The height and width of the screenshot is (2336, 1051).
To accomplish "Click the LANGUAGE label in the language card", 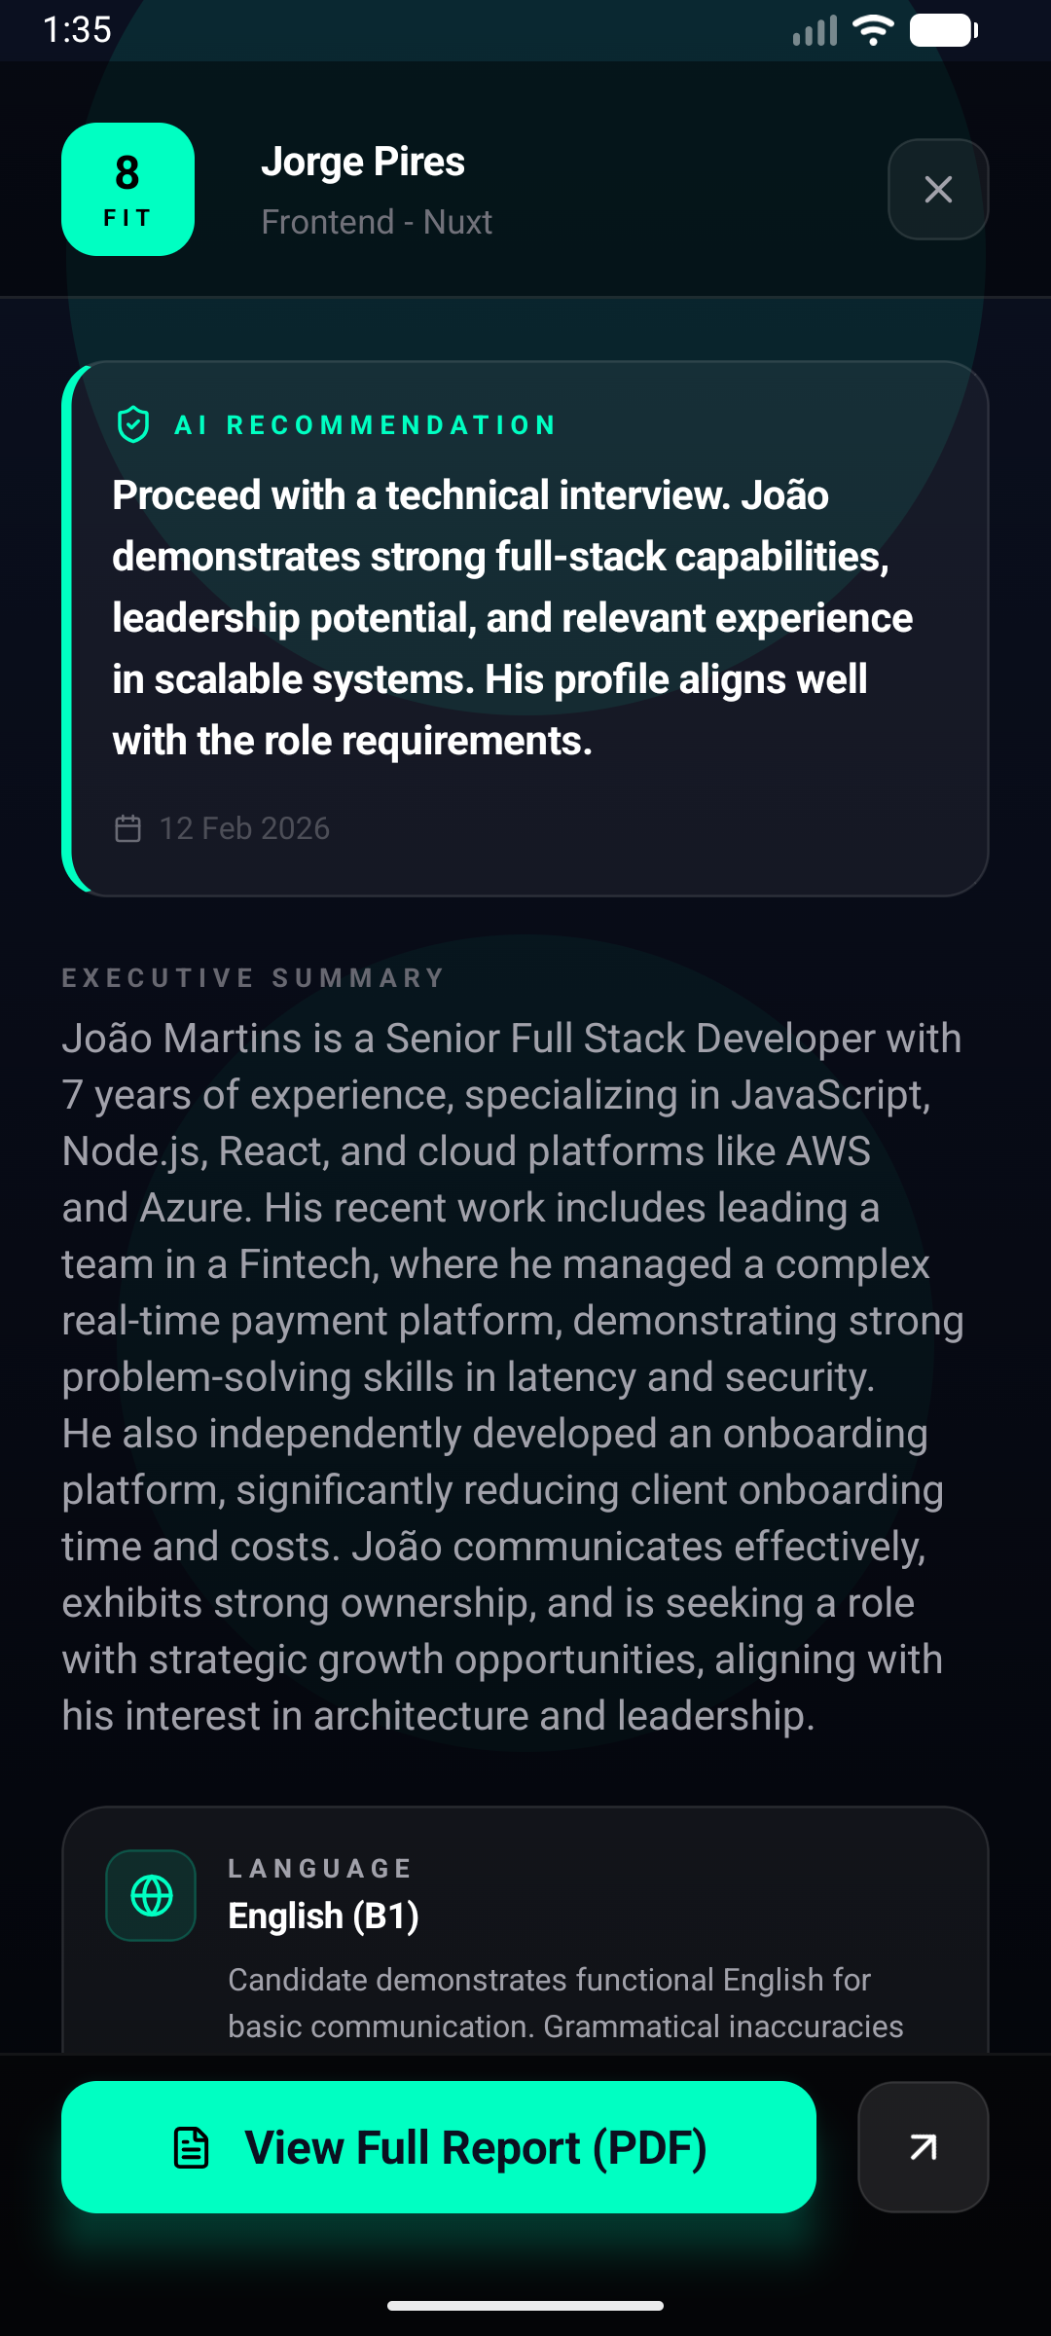I will 319,1869.
